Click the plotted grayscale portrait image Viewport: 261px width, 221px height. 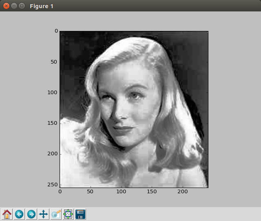(134, 109)
